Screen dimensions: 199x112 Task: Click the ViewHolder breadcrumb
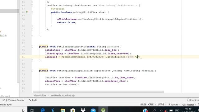click(x=40, y=96)
